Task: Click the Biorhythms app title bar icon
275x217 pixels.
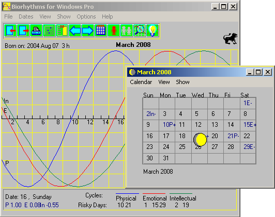Action: tap(7, 7)
